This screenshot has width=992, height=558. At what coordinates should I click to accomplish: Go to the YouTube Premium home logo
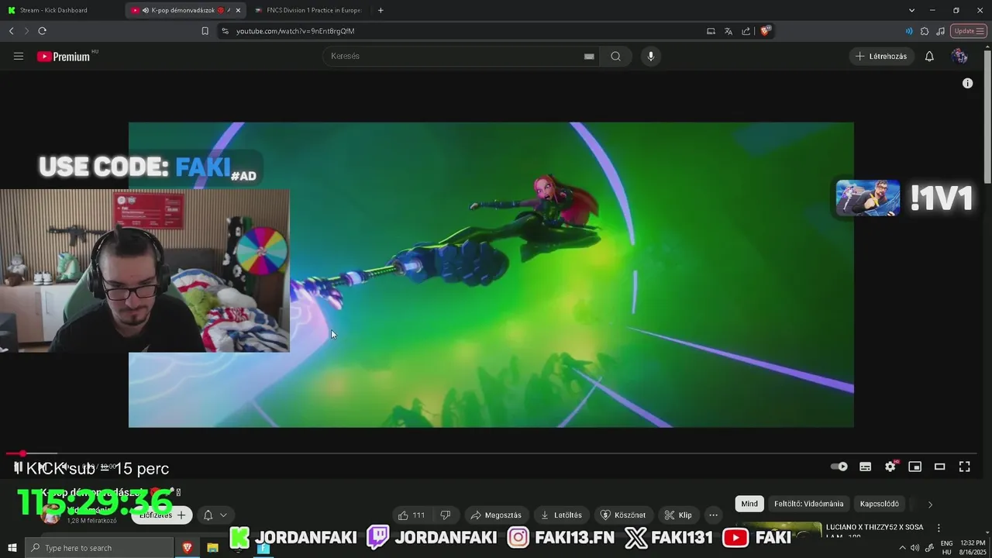[x=64, y=56]
